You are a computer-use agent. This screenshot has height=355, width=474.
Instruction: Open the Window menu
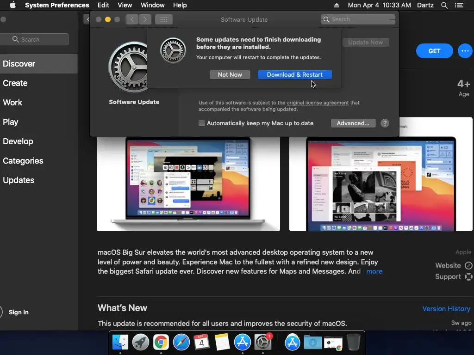click(153, 5)
